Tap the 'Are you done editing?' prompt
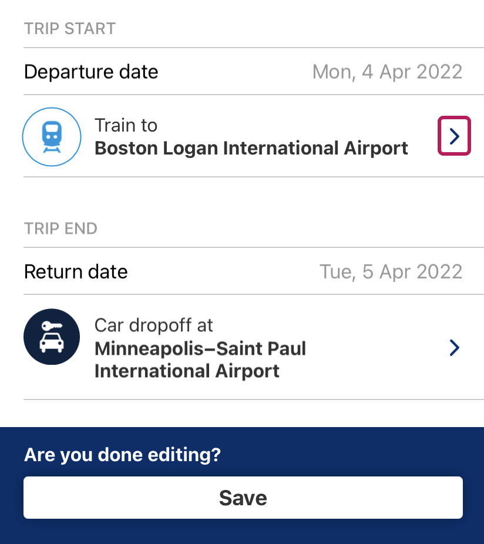 pyautogui.click(x=122, y=455)
